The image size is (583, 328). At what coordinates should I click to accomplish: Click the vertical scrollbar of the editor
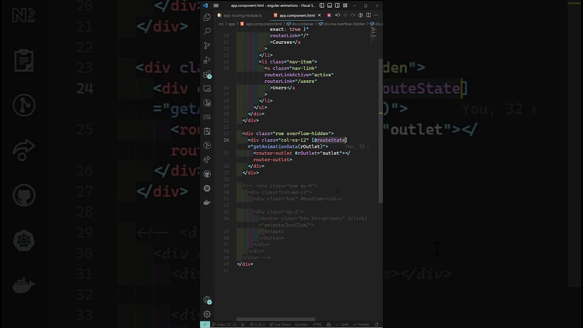381,131
